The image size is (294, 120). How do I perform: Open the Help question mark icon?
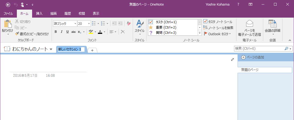click(x=238, y=5)
